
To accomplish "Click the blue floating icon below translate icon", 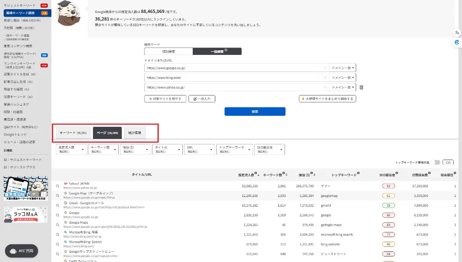I will click(x=457, y=42).
